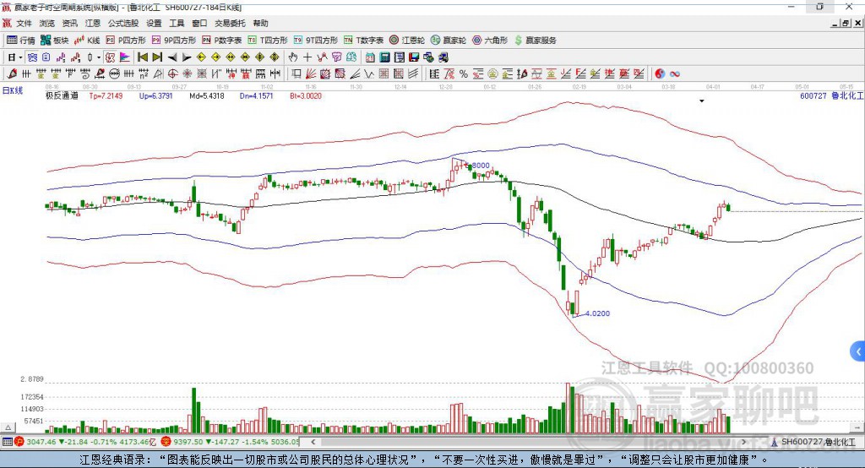The width and height of the screenshot is (865, 468).
Task: Open the 浏览 menu
Action: click(x=47, y=23)
